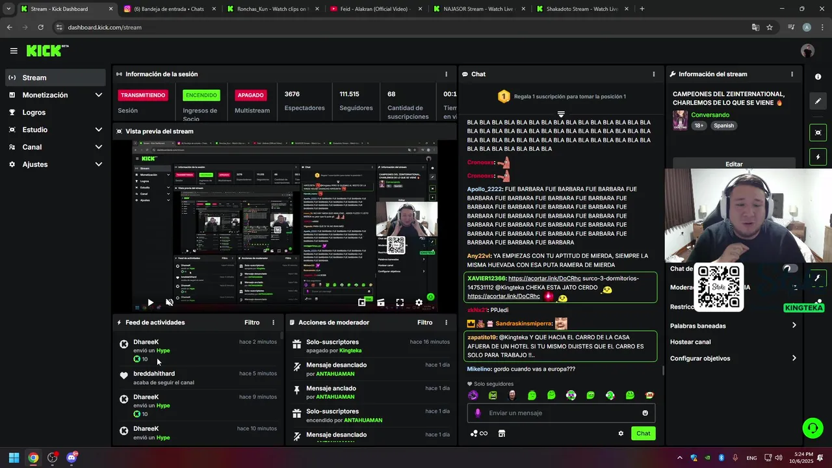Click Conversando category link

click(x=710, y=115)
